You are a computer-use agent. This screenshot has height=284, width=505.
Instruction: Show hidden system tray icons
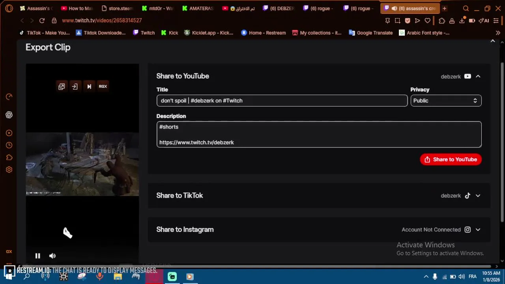[425, 277]
